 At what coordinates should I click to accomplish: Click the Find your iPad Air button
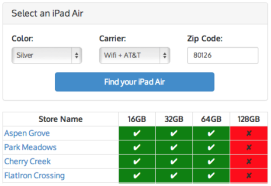[x=135, y=82]
